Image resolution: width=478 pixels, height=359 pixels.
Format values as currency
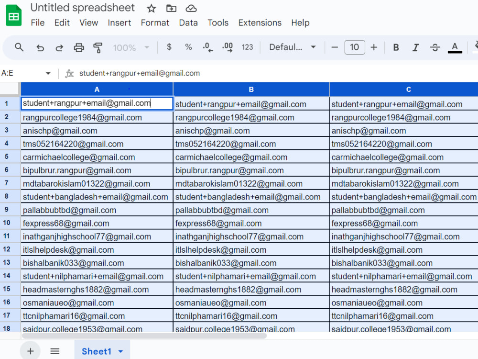click(x=169, y=47)
